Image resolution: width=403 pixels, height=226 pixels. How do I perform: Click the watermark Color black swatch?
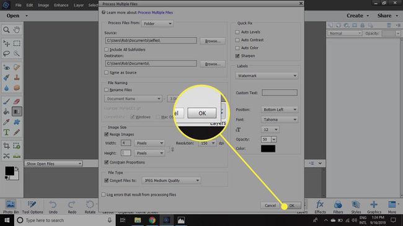pyautogui.click(x=268, y=149)
